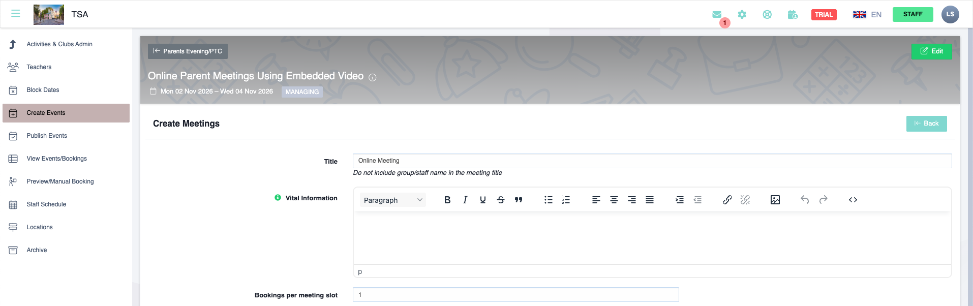Open Staff Schedule from the sidebar
This screenshot has width=973, height=306.
46,204
